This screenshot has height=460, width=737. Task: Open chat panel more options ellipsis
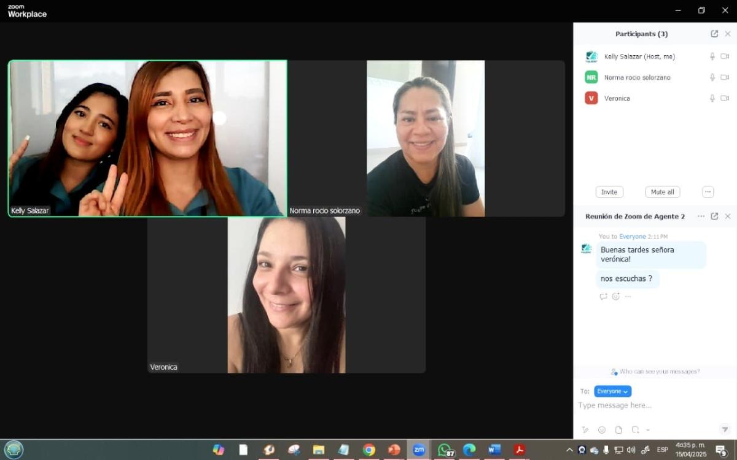pos(701,217)
